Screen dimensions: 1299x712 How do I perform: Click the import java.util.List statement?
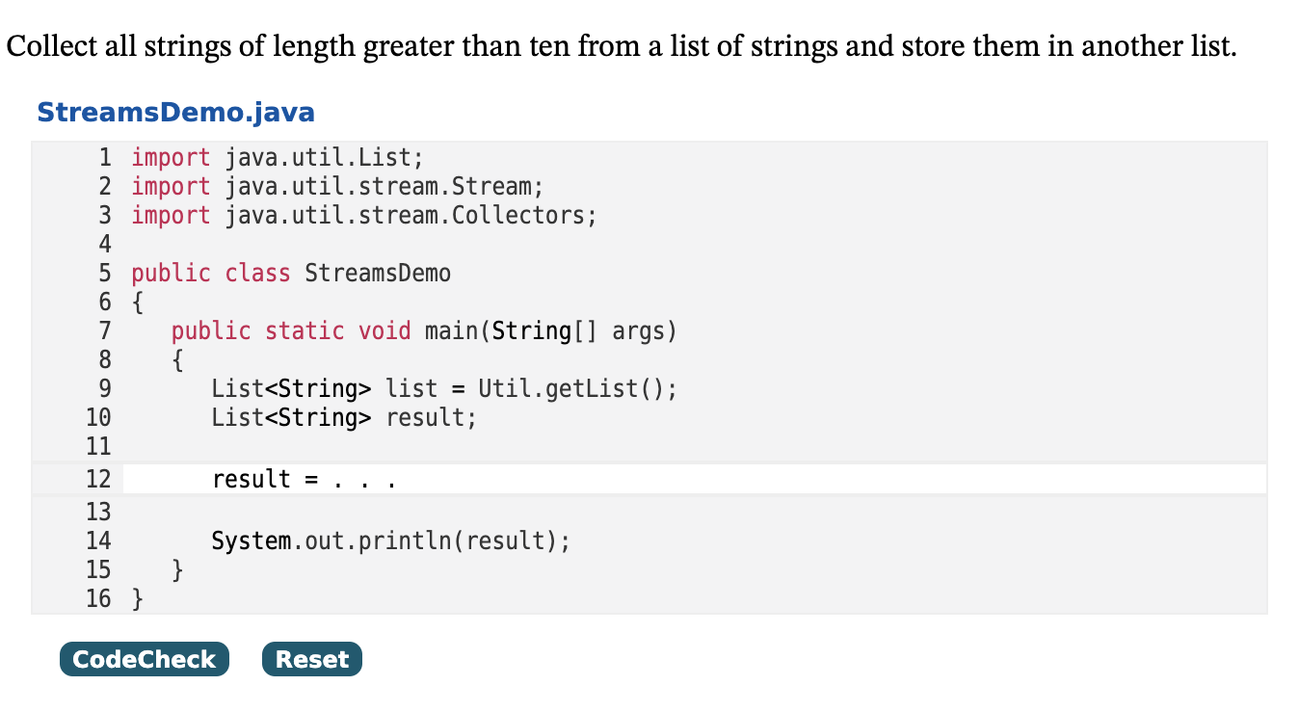click(277, 157)
